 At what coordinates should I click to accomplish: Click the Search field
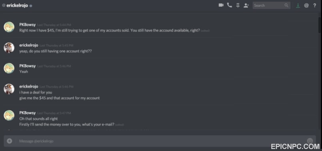[x=272, y=6]
